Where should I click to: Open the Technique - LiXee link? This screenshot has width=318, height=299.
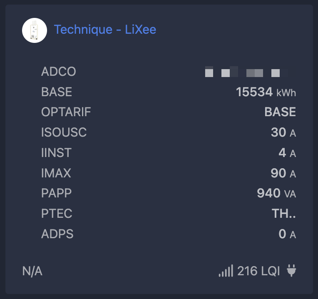pos(105,30)
